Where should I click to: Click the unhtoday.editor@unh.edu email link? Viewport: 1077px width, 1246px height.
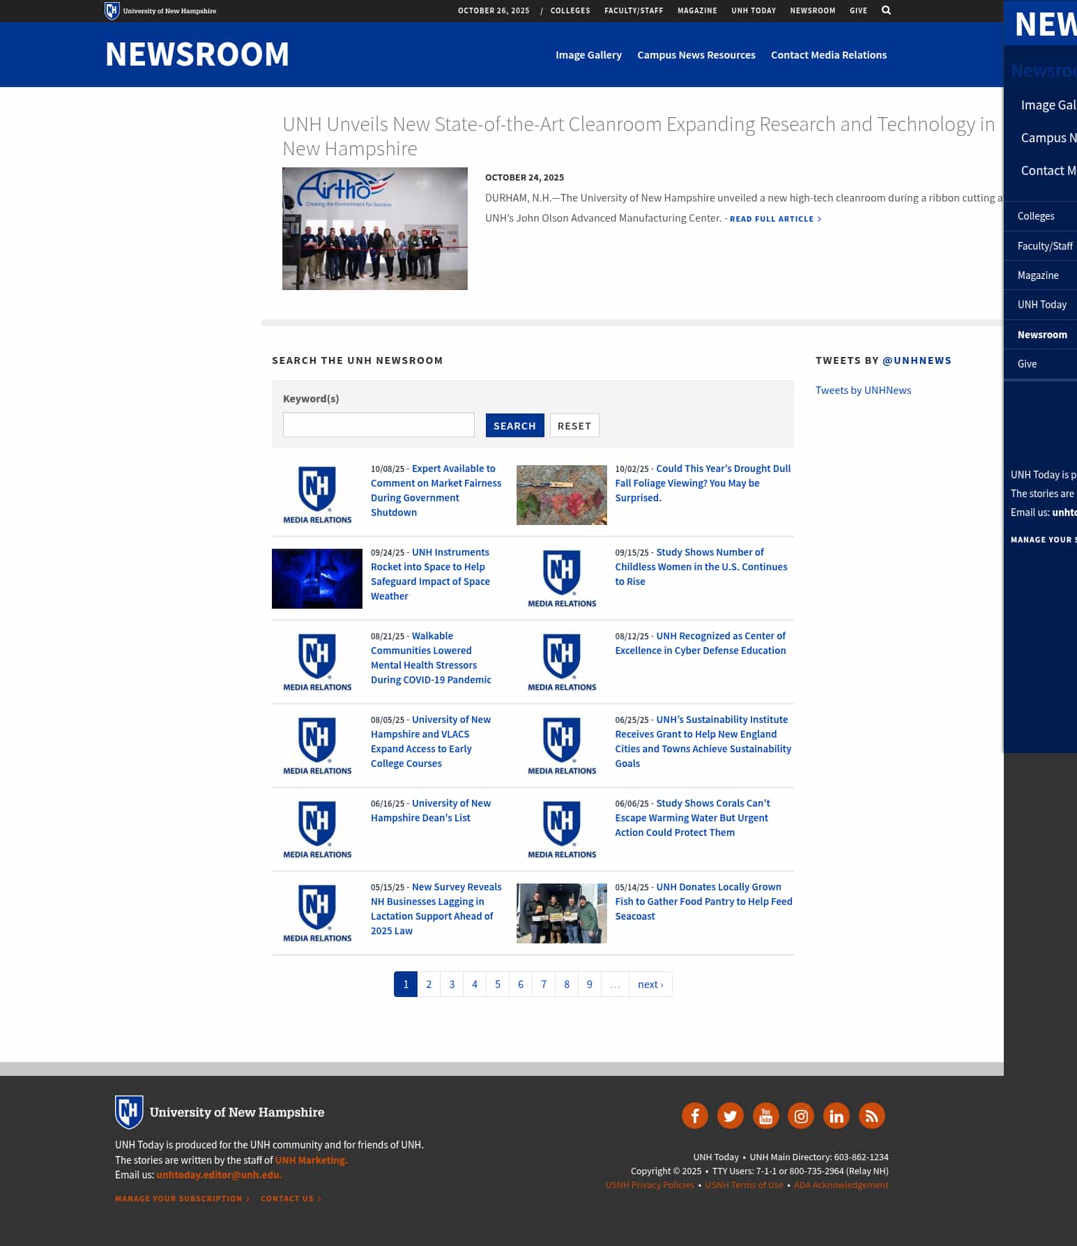pos(219,1175)
